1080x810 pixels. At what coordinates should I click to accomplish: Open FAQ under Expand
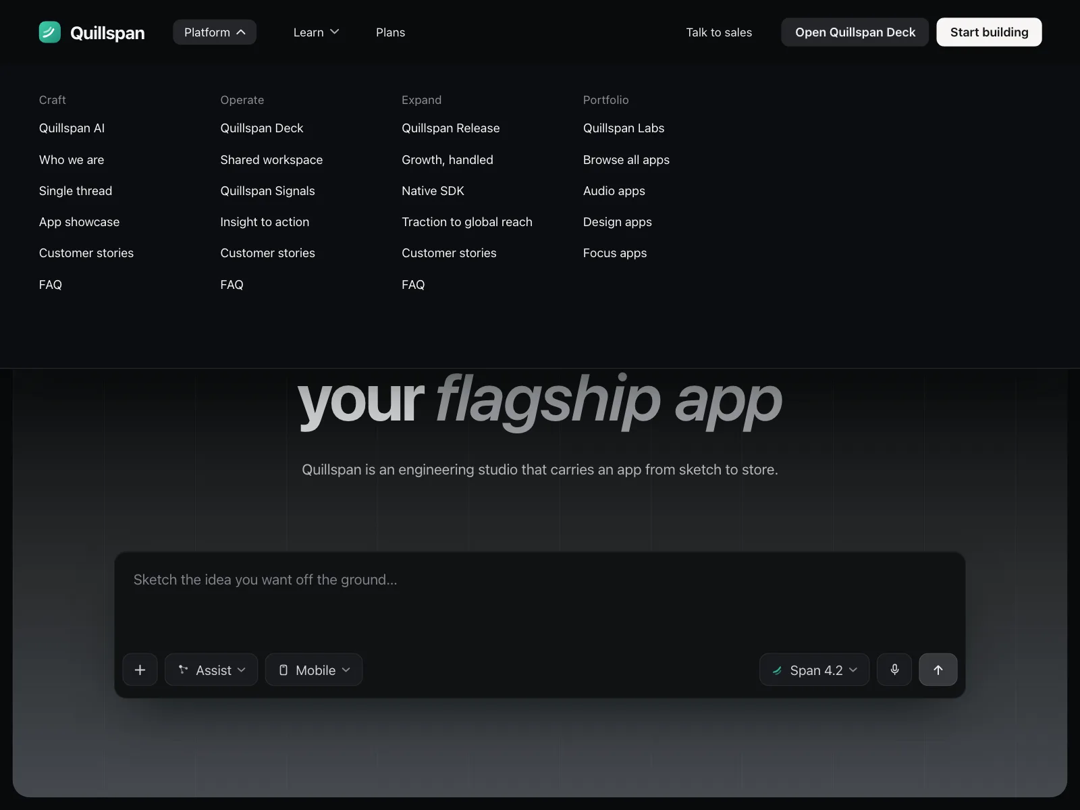(413, 285)
